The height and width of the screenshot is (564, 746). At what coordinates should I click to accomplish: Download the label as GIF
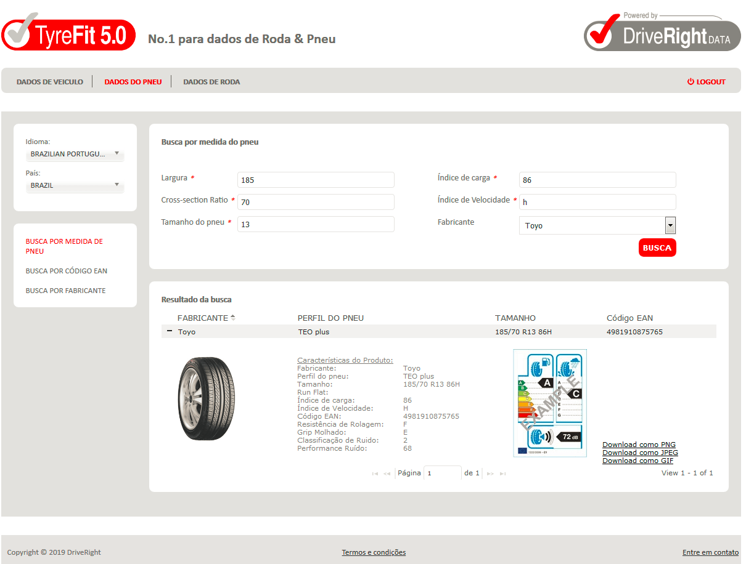[637, 461]
